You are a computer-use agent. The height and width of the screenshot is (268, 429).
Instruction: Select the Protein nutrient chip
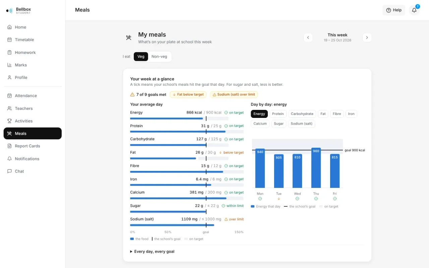[x=278, y=114]
